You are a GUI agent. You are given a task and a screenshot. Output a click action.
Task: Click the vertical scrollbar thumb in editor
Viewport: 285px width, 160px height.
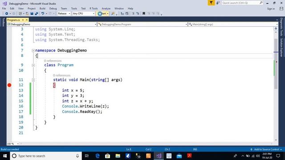pyautogui.click(x=276, y=64)
